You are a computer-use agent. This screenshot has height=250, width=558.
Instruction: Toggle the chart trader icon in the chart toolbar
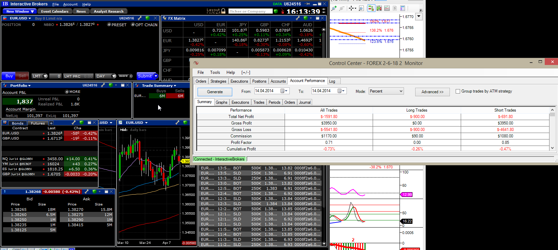tap(371, 8)
